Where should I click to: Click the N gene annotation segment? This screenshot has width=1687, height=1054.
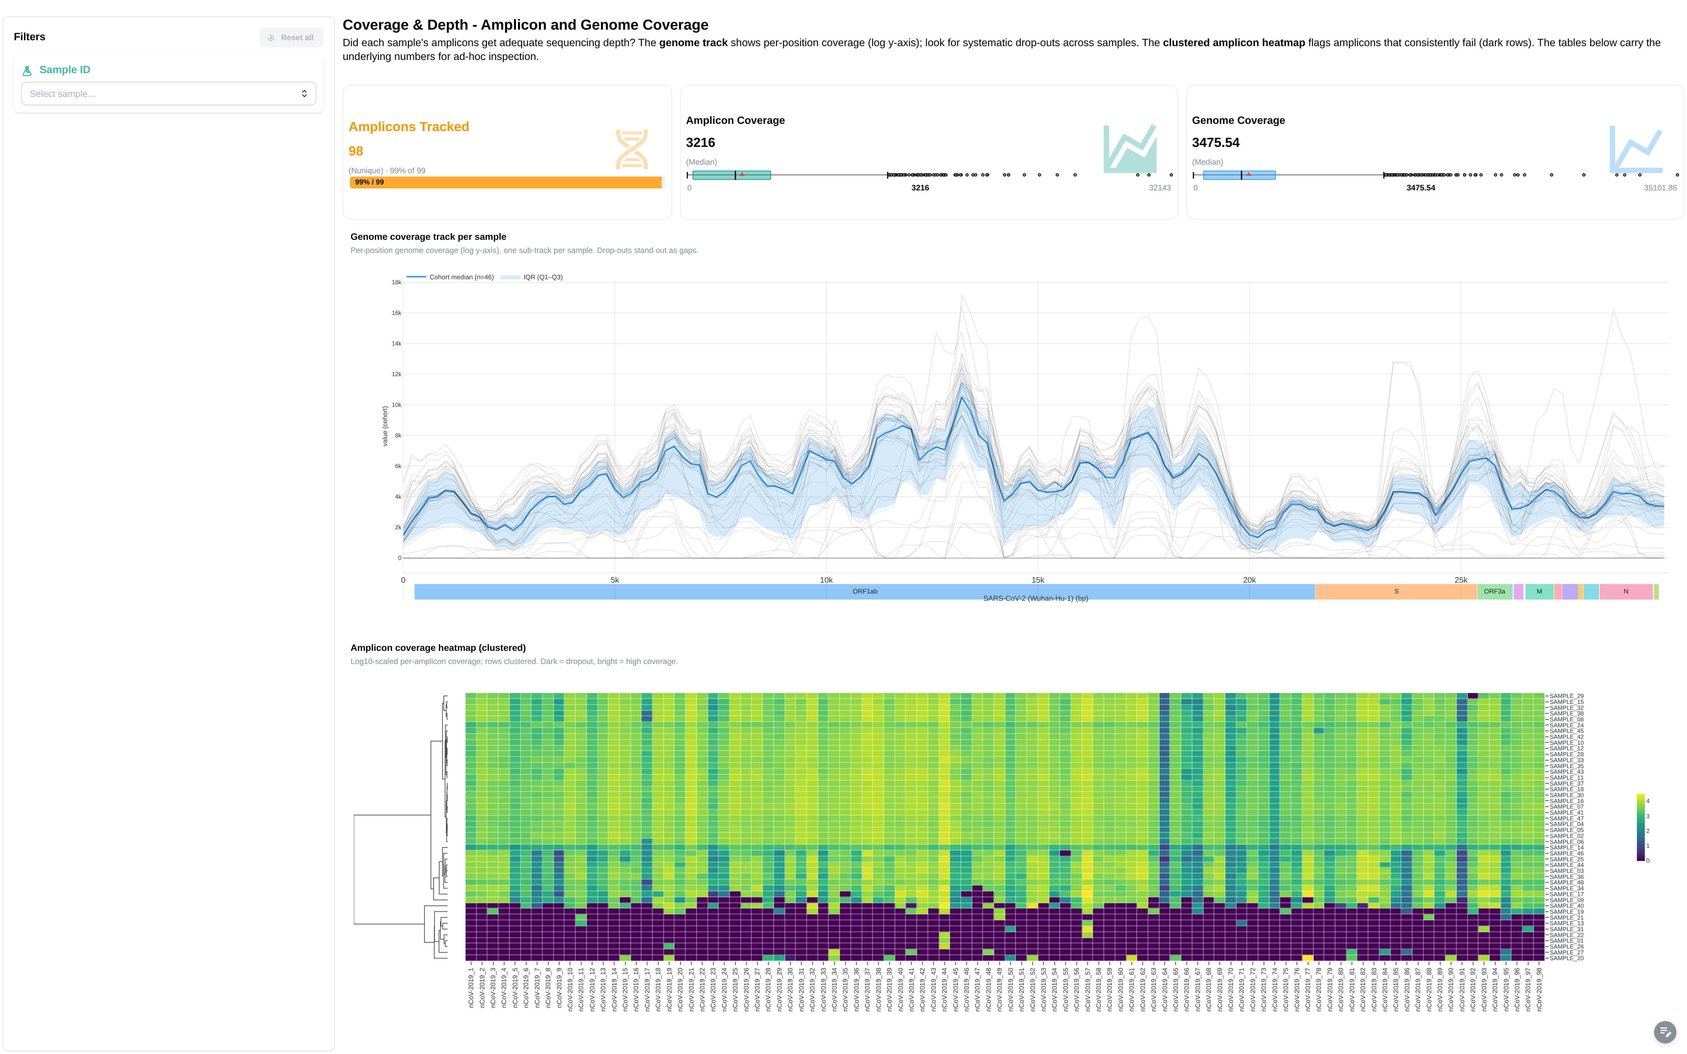click(x=1626, y=591)
